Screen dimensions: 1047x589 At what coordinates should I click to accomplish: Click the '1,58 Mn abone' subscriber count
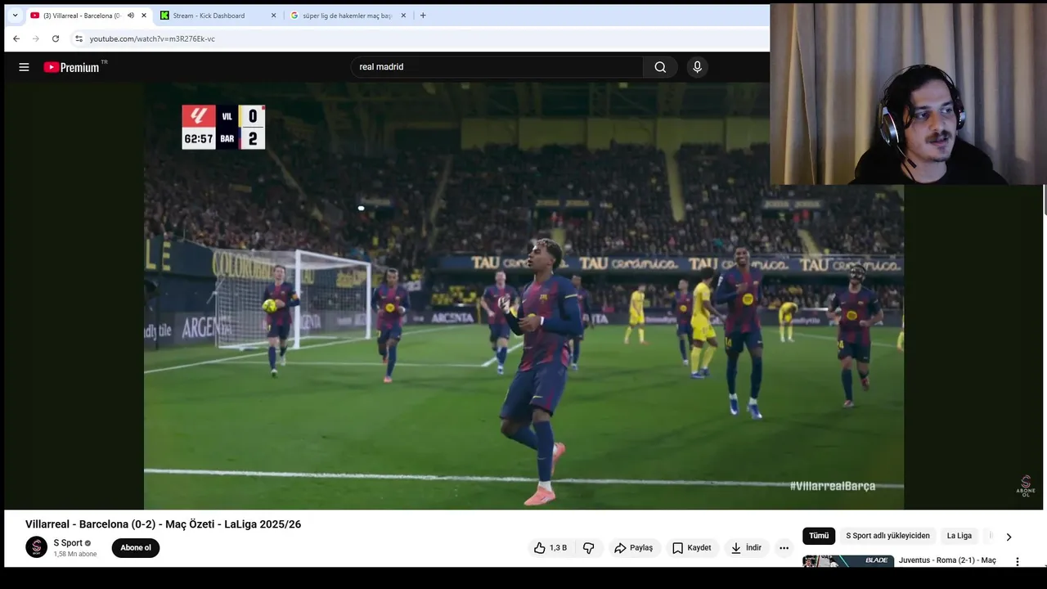coord(75,555)
